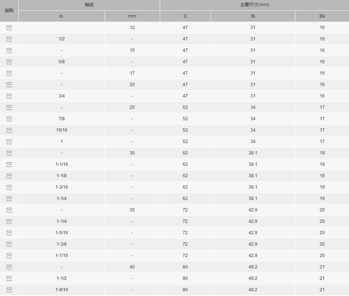Open inquiry icon for 17 mm row
The width and height of the screenshot is (349, 296).
point(9,73)
